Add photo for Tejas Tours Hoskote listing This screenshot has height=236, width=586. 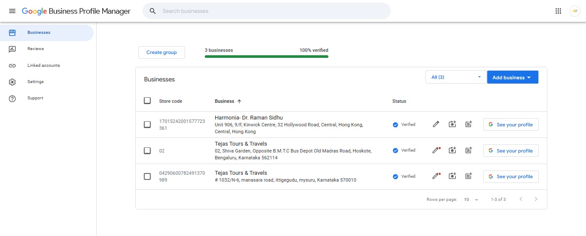(x=452, y=151)
